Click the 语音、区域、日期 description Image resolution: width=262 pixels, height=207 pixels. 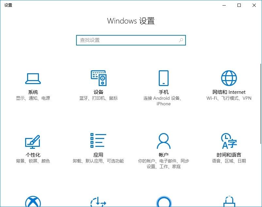[229, 161]
